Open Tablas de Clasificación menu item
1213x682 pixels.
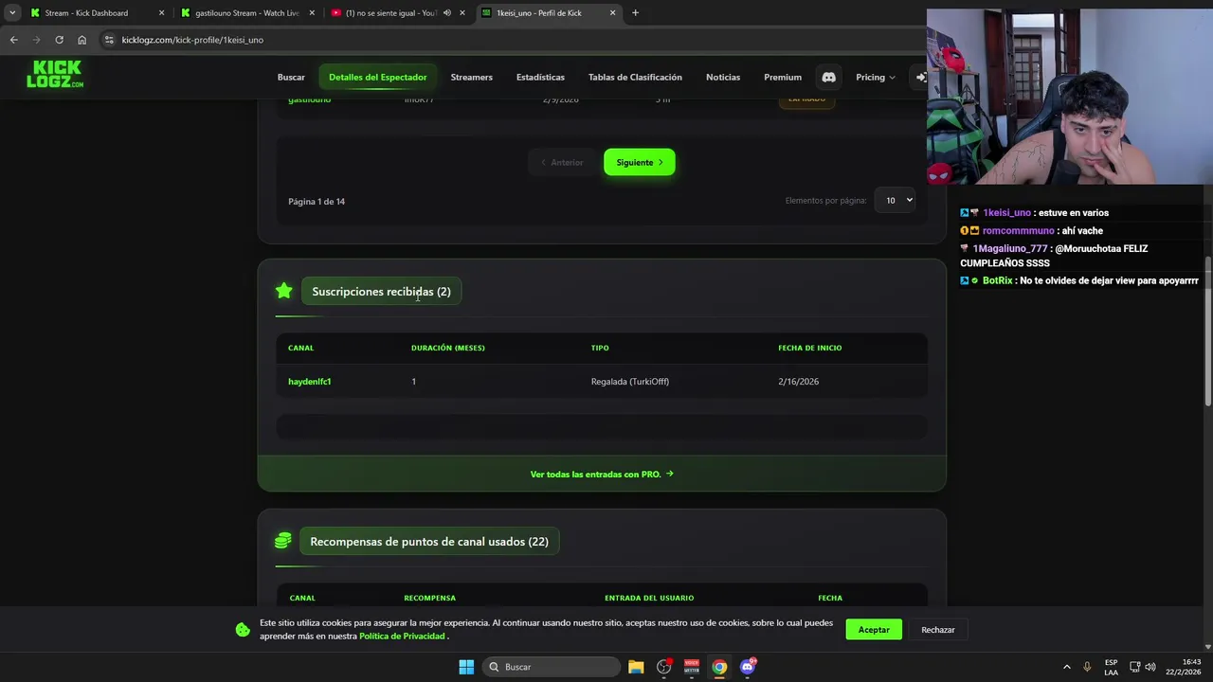point(635,78)
